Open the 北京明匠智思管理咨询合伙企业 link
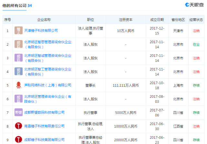 pyautogui.click(x=48, y=44)
